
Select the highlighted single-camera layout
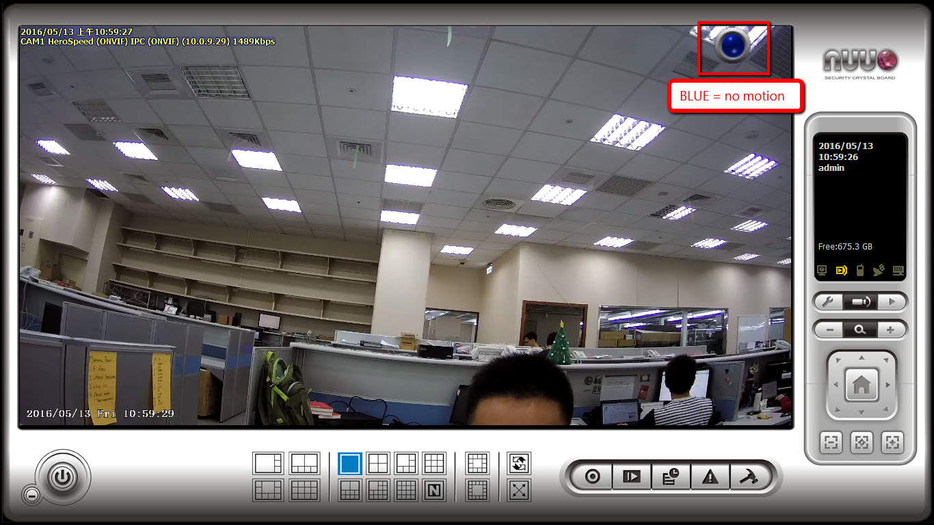click(x=349, y=463)
